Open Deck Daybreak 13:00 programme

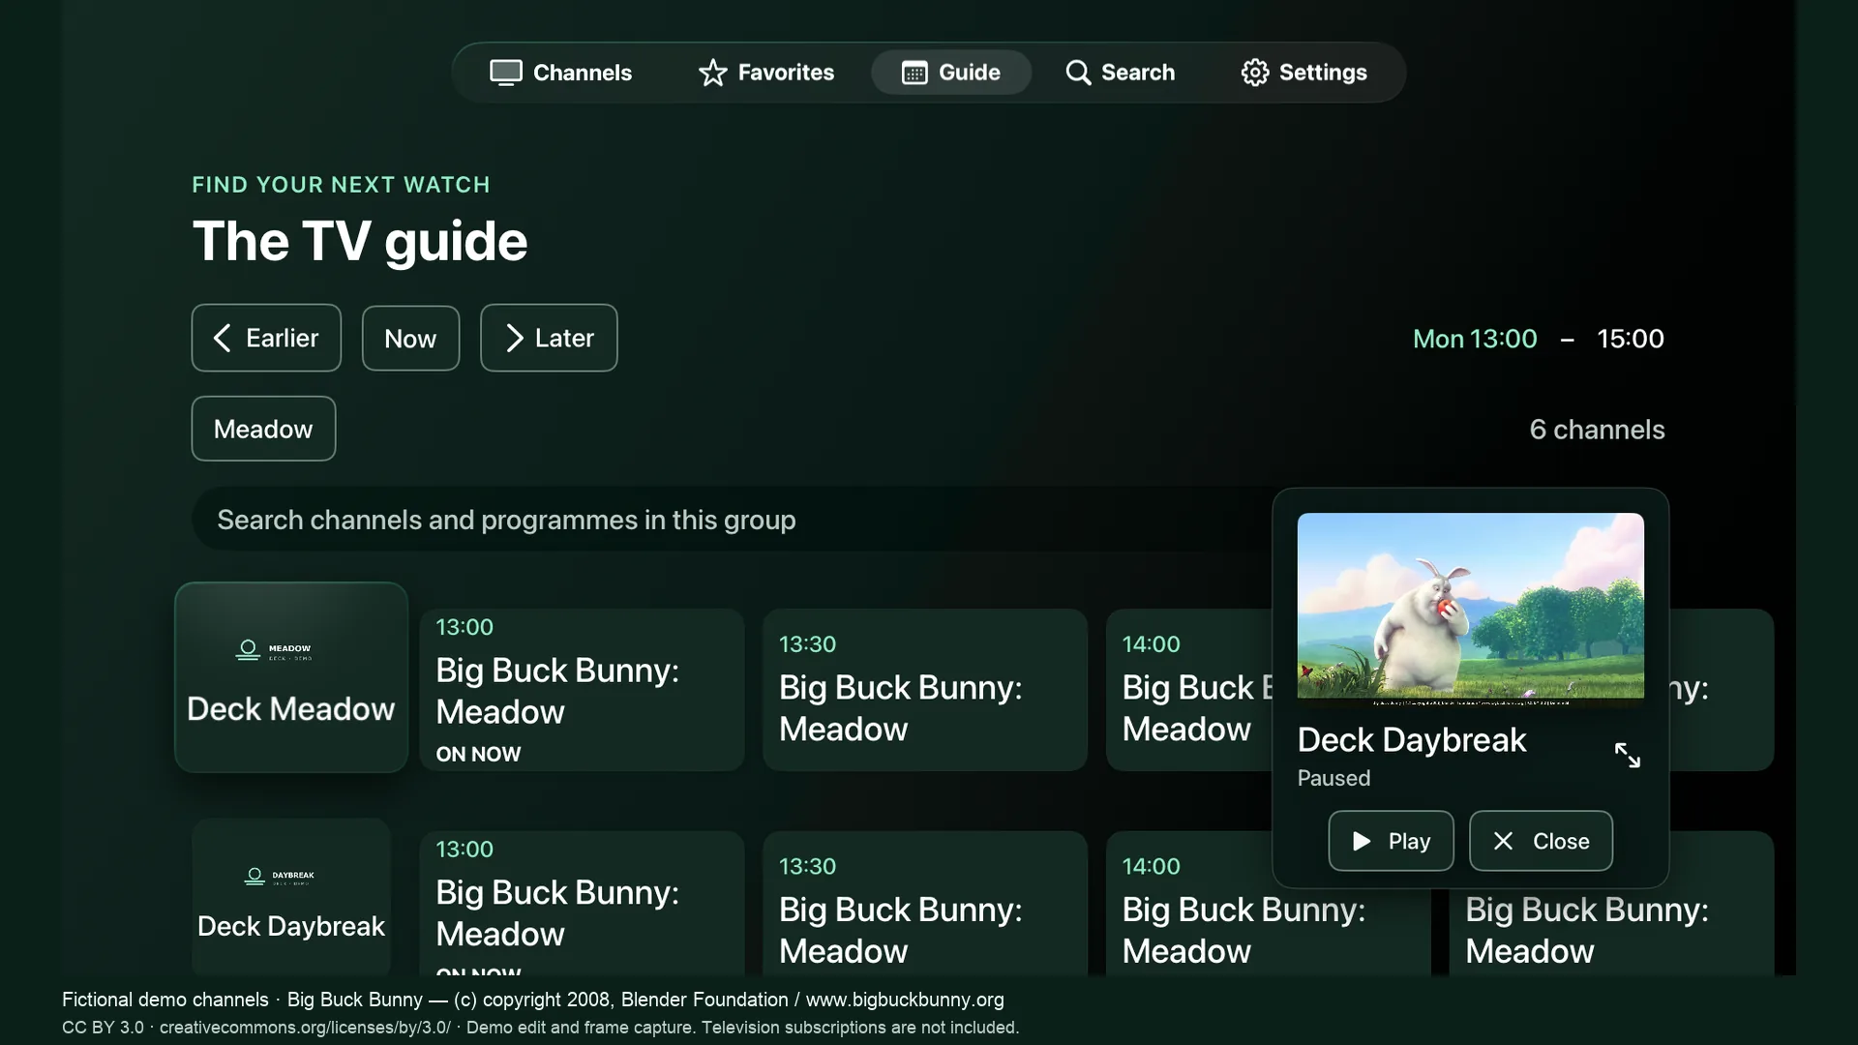click(x=582, y=903)
